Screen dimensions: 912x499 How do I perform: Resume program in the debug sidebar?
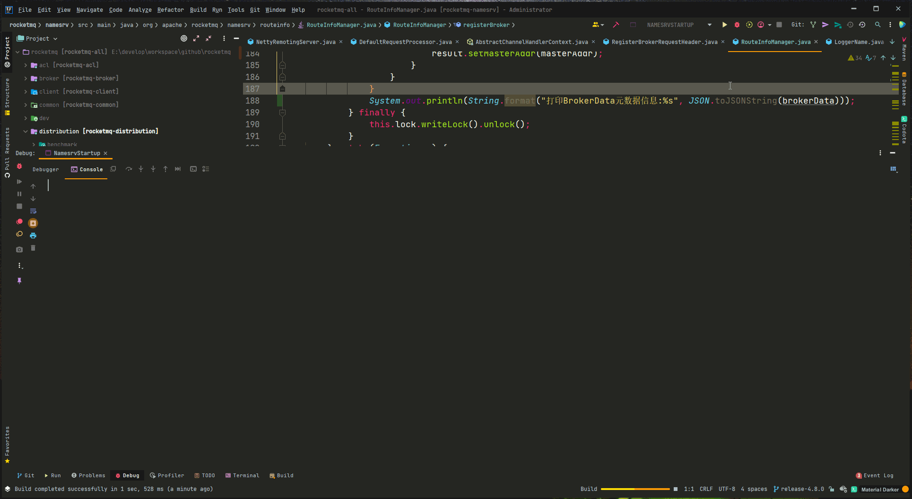coord(19,182)
